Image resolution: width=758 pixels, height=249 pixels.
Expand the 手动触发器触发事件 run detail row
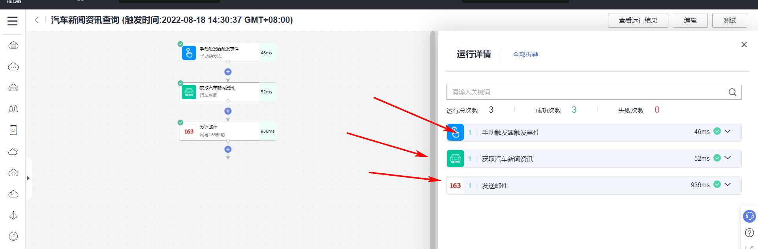pos(728,131)
